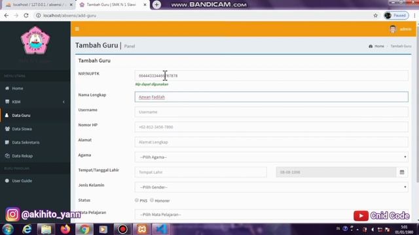Viewport: 419px width, 235px height.
Task: Launch Internet Explorer from taskbar
Action: [x=27, y=229]
